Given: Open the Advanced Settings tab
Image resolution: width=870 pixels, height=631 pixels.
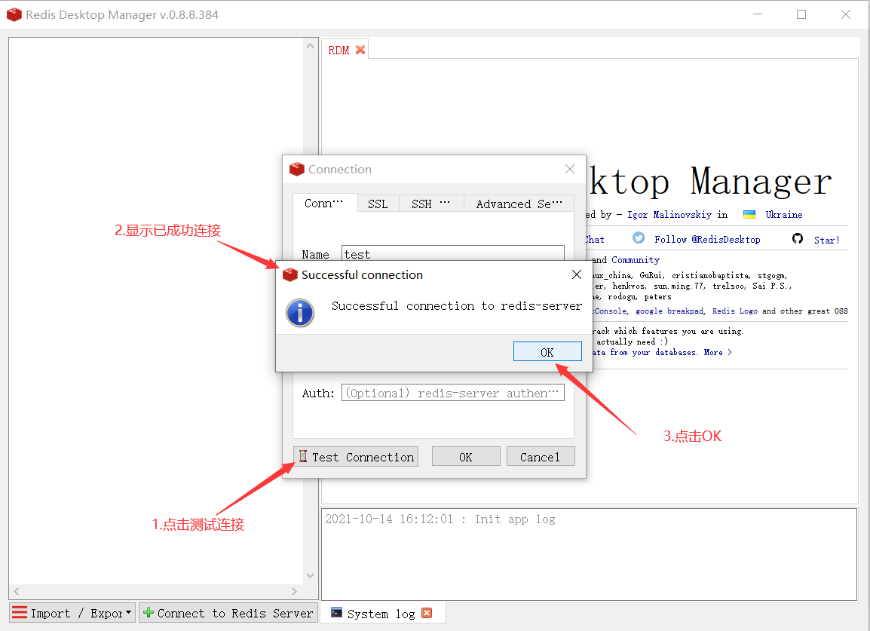Looking at the screenshot, I should coord(519,204).
